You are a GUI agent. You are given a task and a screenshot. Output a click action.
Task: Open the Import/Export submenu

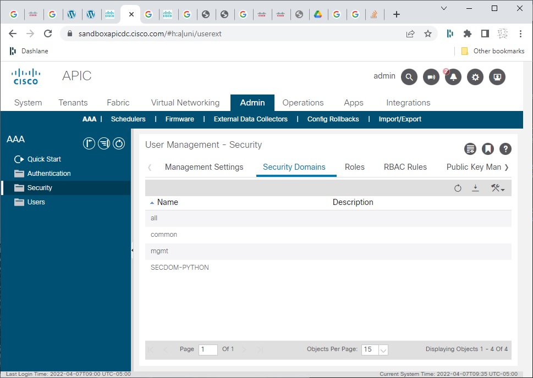(x=400, y=119)
